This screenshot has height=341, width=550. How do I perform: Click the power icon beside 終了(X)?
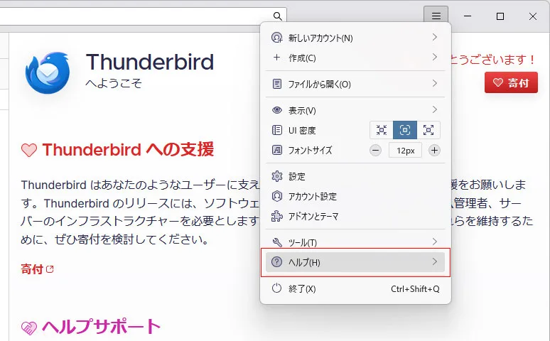tap(276, 288)
